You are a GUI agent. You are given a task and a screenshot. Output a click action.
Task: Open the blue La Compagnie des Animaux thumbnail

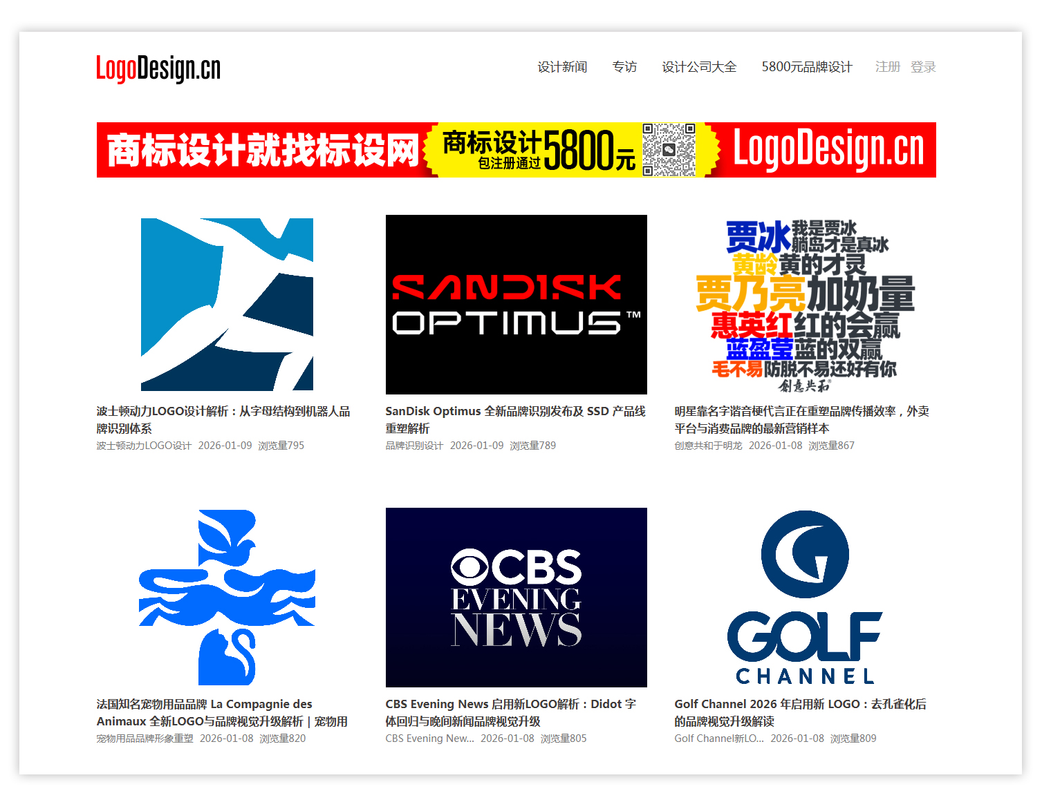227,598
